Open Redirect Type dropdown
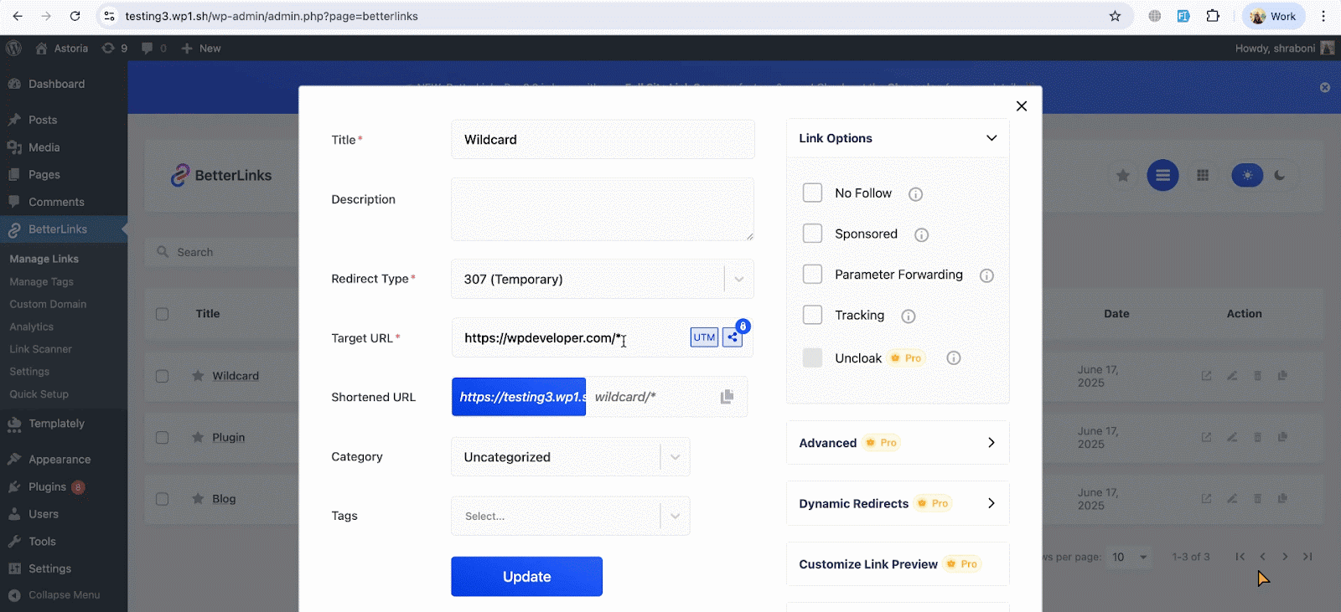The image size is (1341, 612). coord(603,279)
